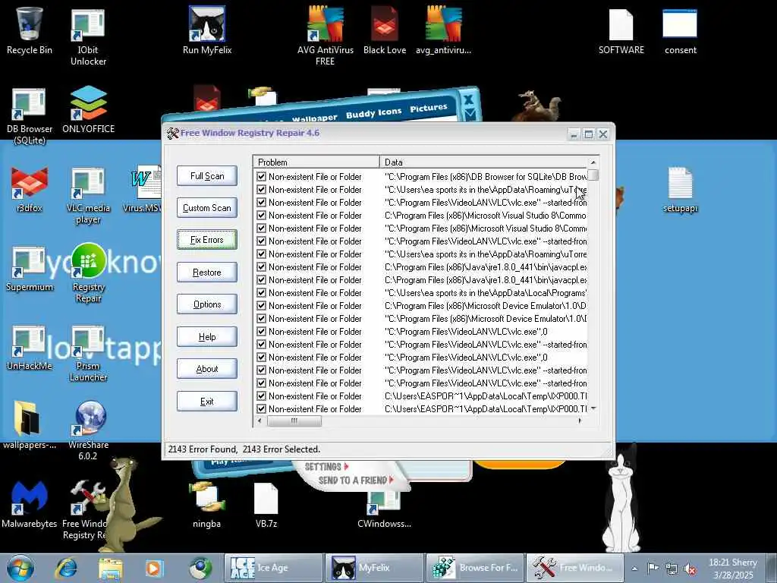Uncheck the third list row checkbox, vlc.exe --started-from

point(261,202)
